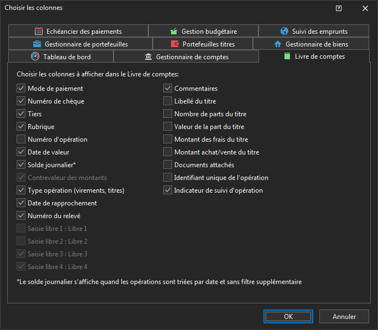378x330 pixels.
Task: Uncheck the Commentaires checkbox
Action: point(168,88)
